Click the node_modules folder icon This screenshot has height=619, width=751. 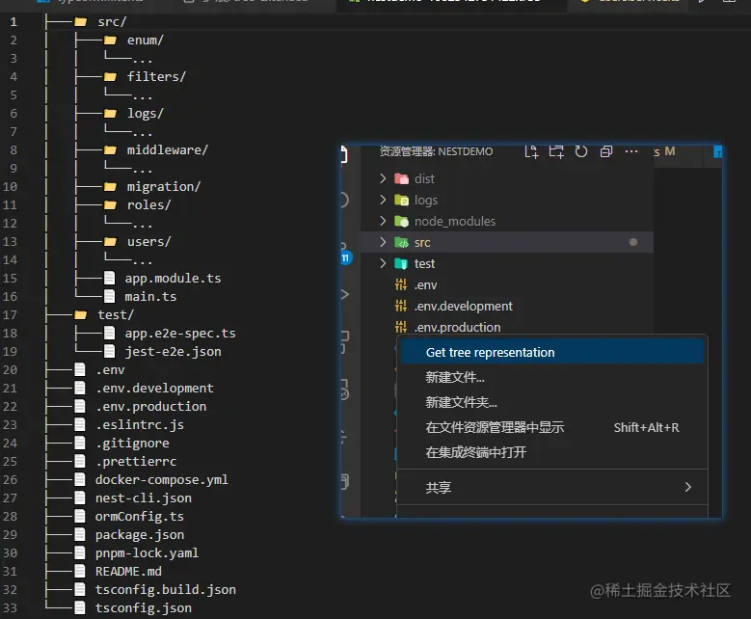coord(401,221)
